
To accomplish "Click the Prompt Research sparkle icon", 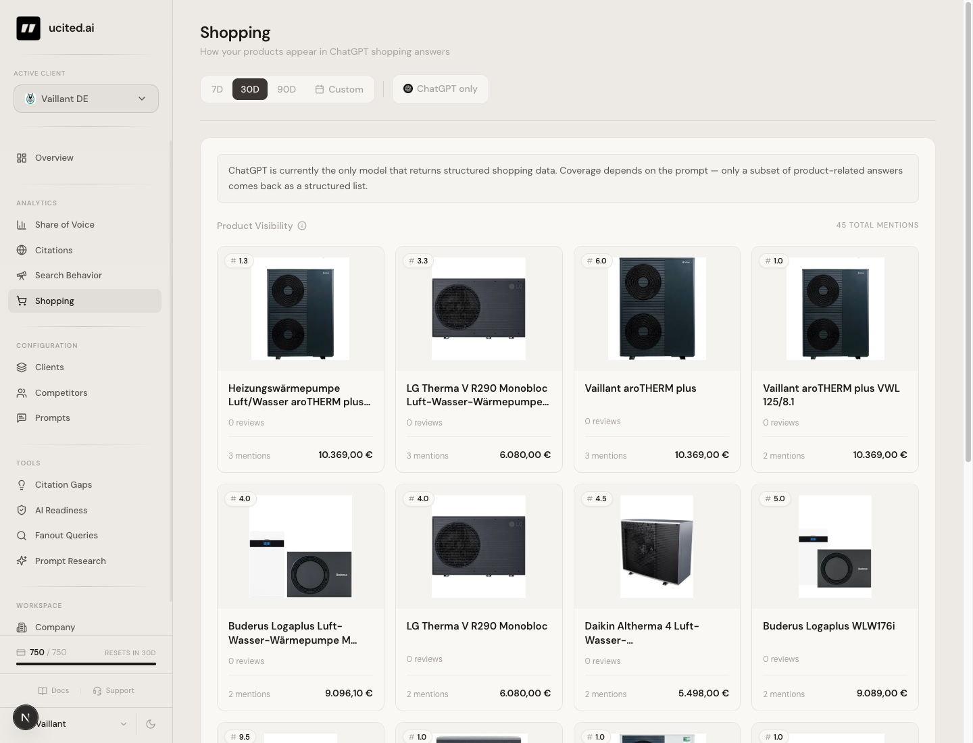I will click(x=22, y=561).
